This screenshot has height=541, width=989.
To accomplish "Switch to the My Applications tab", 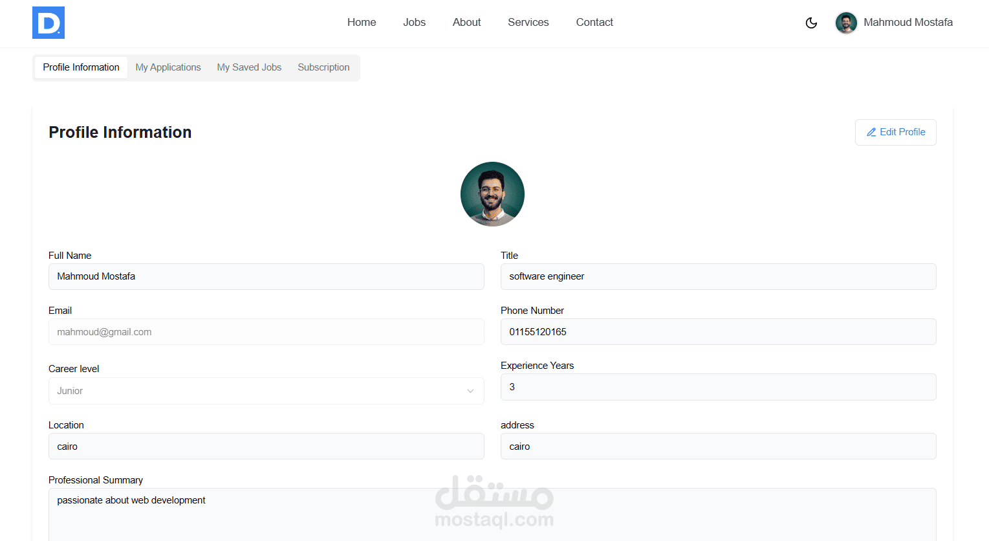I will tap(168, 67).
